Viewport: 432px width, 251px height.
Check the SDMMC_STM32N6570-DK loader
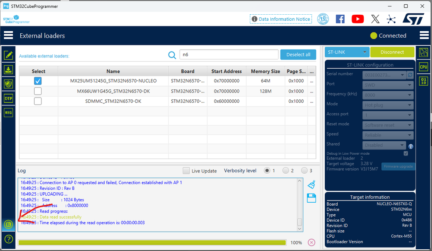38,101
